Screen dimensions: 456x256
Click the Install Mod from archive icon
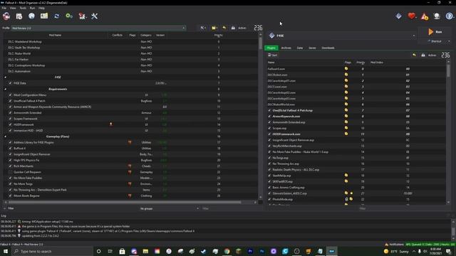[x=19, y=16]
